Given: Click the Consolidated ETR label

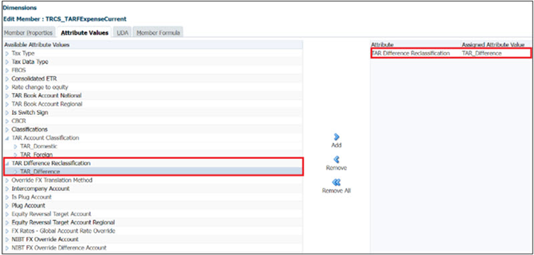Looking at the screenshot, I should tap(34, 79).
